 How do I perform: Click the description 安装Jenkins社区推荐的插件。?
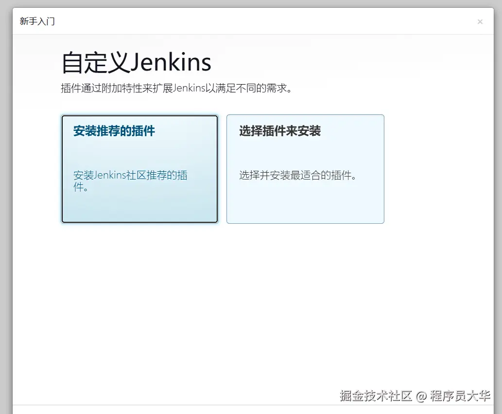[130, 180]
